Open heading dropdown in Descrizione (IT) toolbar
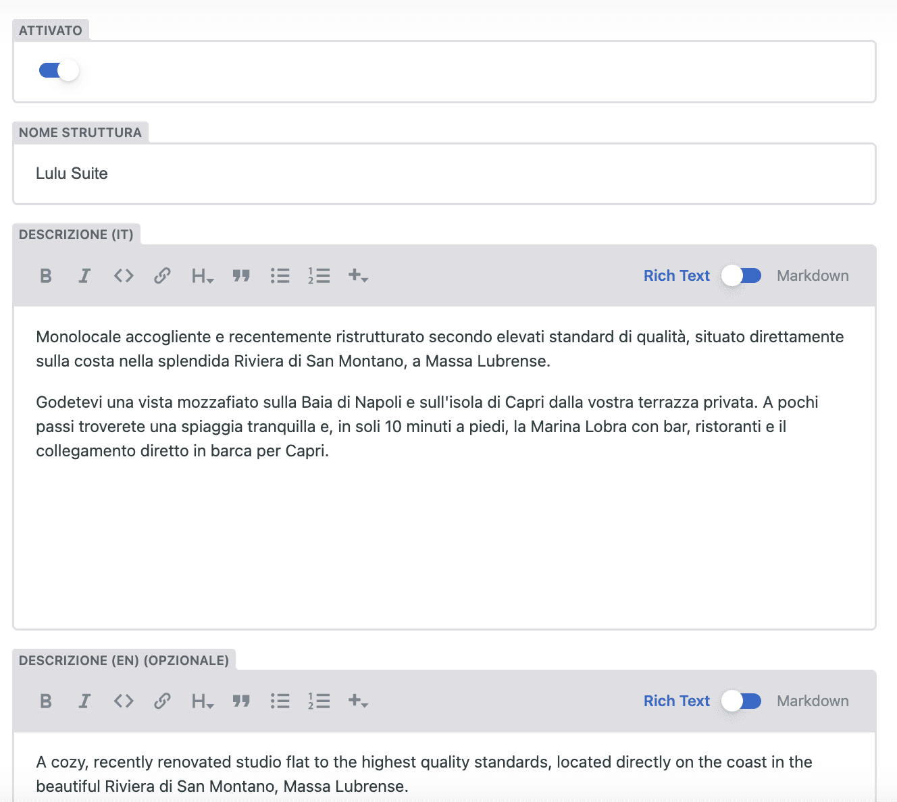897x802 pixels. point(203,275)
